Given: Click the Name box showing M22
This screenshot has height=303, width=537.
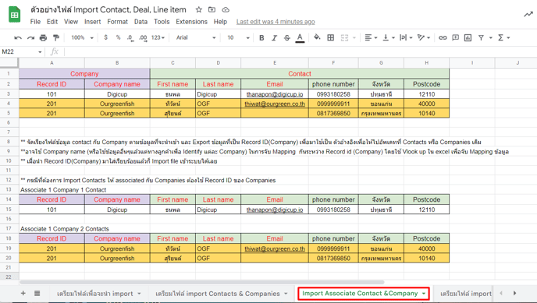Looking at the screenshot, I should tap(22, 52).
